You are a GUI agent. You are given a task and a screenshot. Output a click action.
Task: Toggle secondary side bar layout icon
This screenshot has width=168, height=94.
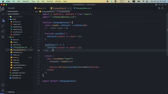coord(162,5)
